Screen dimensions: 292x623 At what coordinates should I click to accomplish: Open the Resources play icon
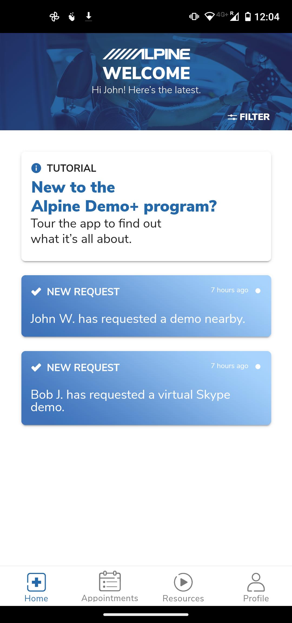(183, 582)
